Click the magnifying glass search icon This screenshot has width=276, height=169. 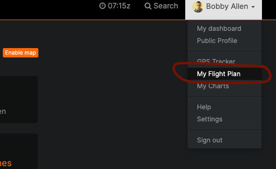tap(148, 6)
